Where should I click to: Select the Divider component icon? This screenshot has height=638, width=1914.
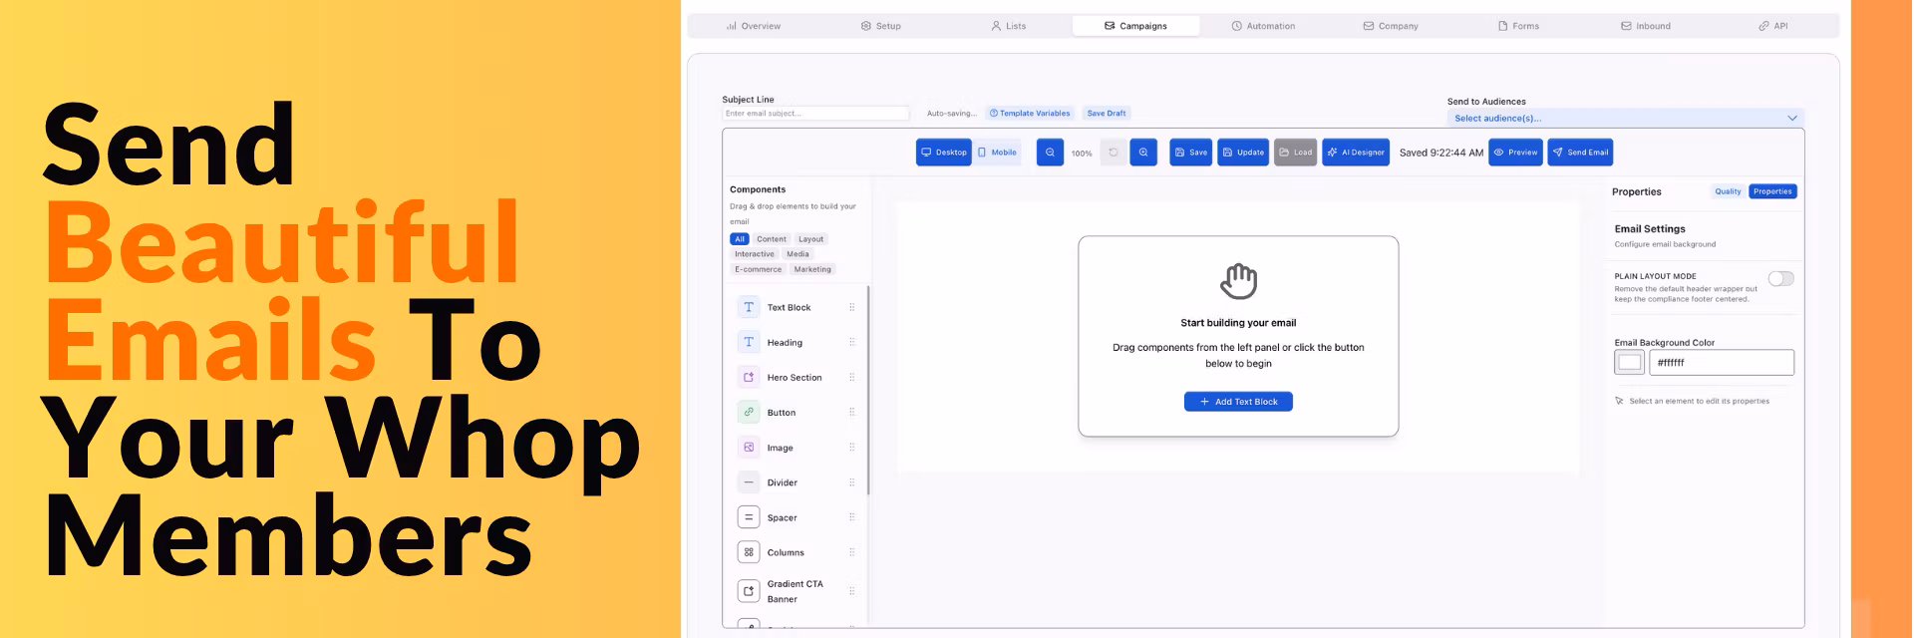tap(749, 482)
